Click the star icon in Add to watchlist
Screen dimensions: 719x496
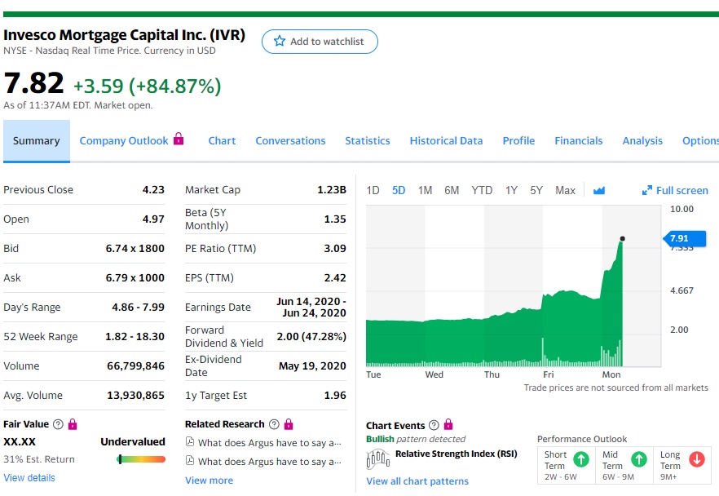click(280, 42)
